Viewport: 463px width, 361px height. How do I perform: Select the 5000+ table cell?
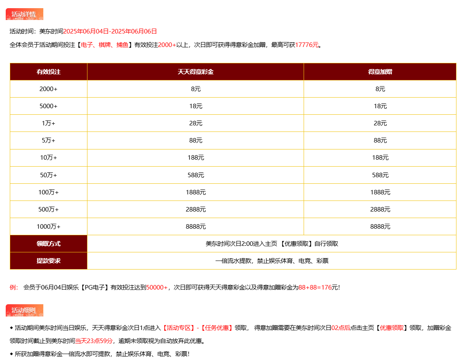pyautogui.click(x=49, y=106)
